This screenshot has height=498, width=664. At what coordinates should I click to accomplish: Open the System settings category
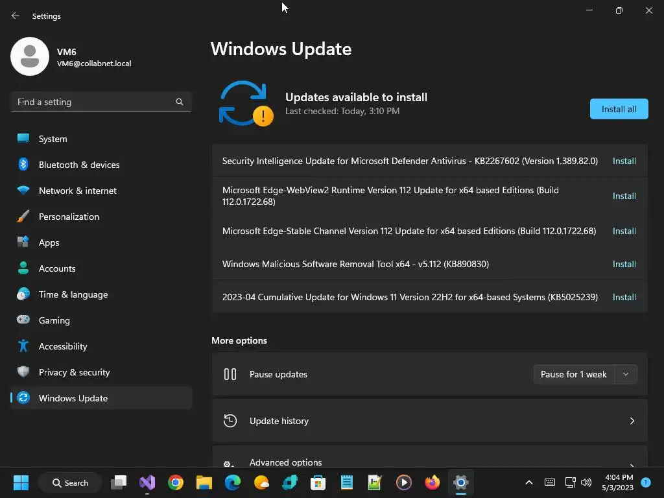pos(101,139)
